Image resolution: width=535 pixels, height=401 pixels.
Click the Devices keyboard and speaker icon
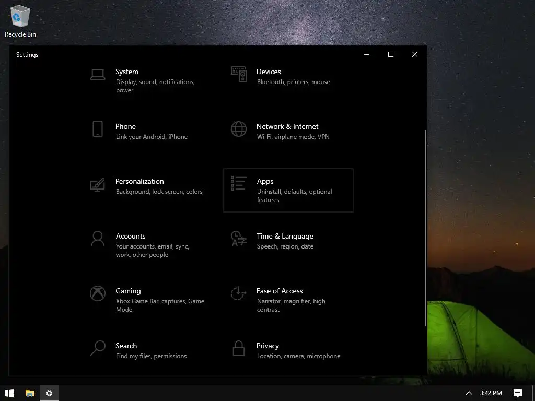click(238, 74)
